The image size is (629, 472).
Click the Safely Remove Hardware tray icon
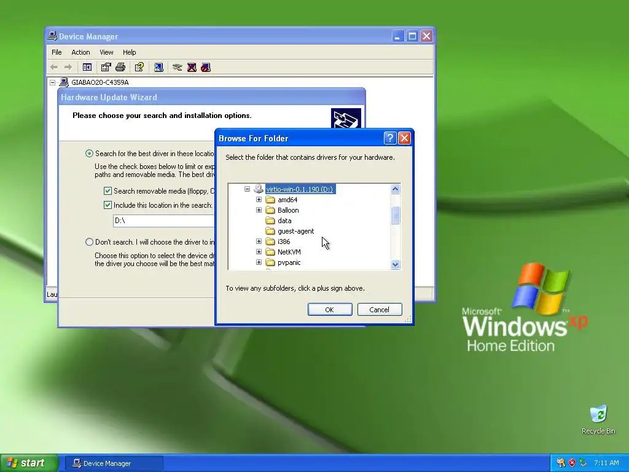tap(583, 463)
